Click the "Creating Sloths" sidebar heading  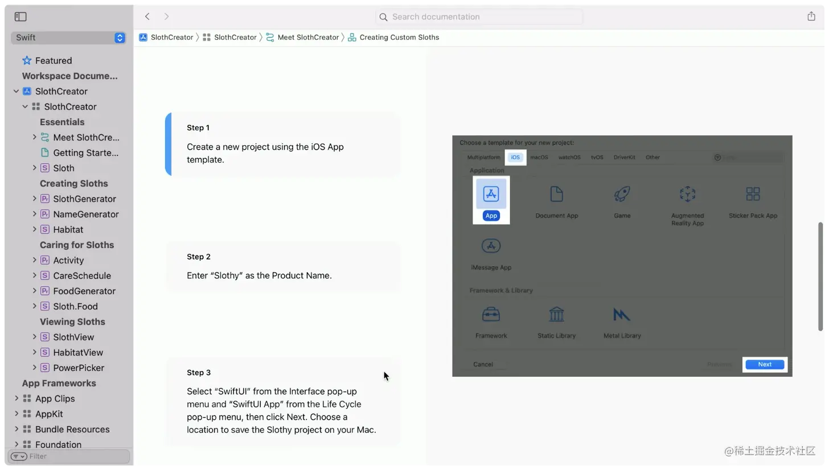(74, 183)
